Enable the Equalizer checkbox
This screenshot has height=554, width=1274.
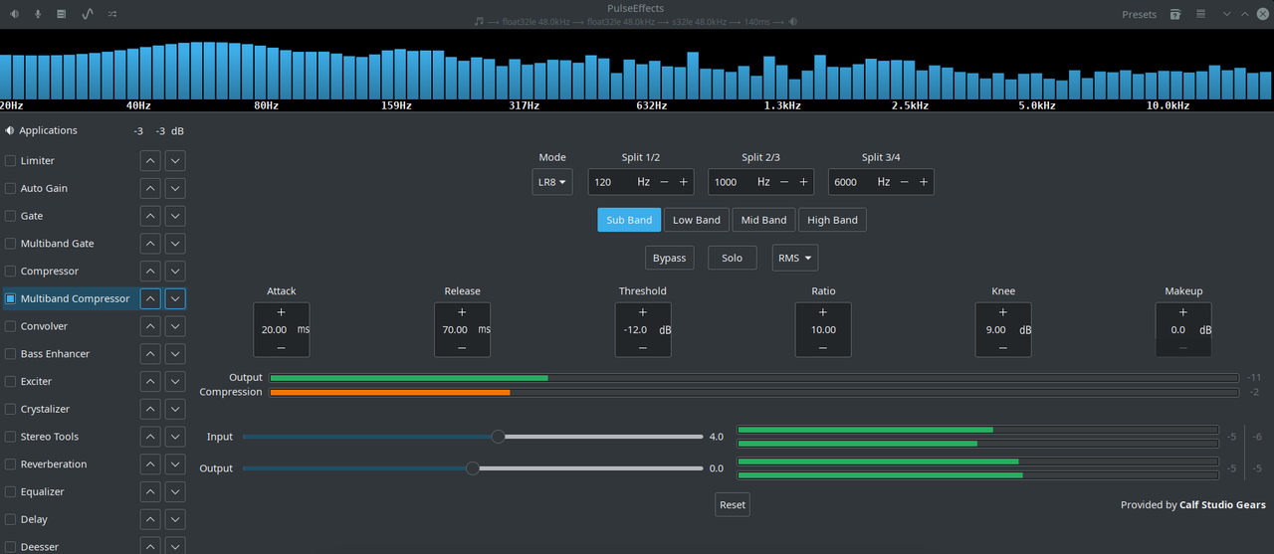click(10, 491)
